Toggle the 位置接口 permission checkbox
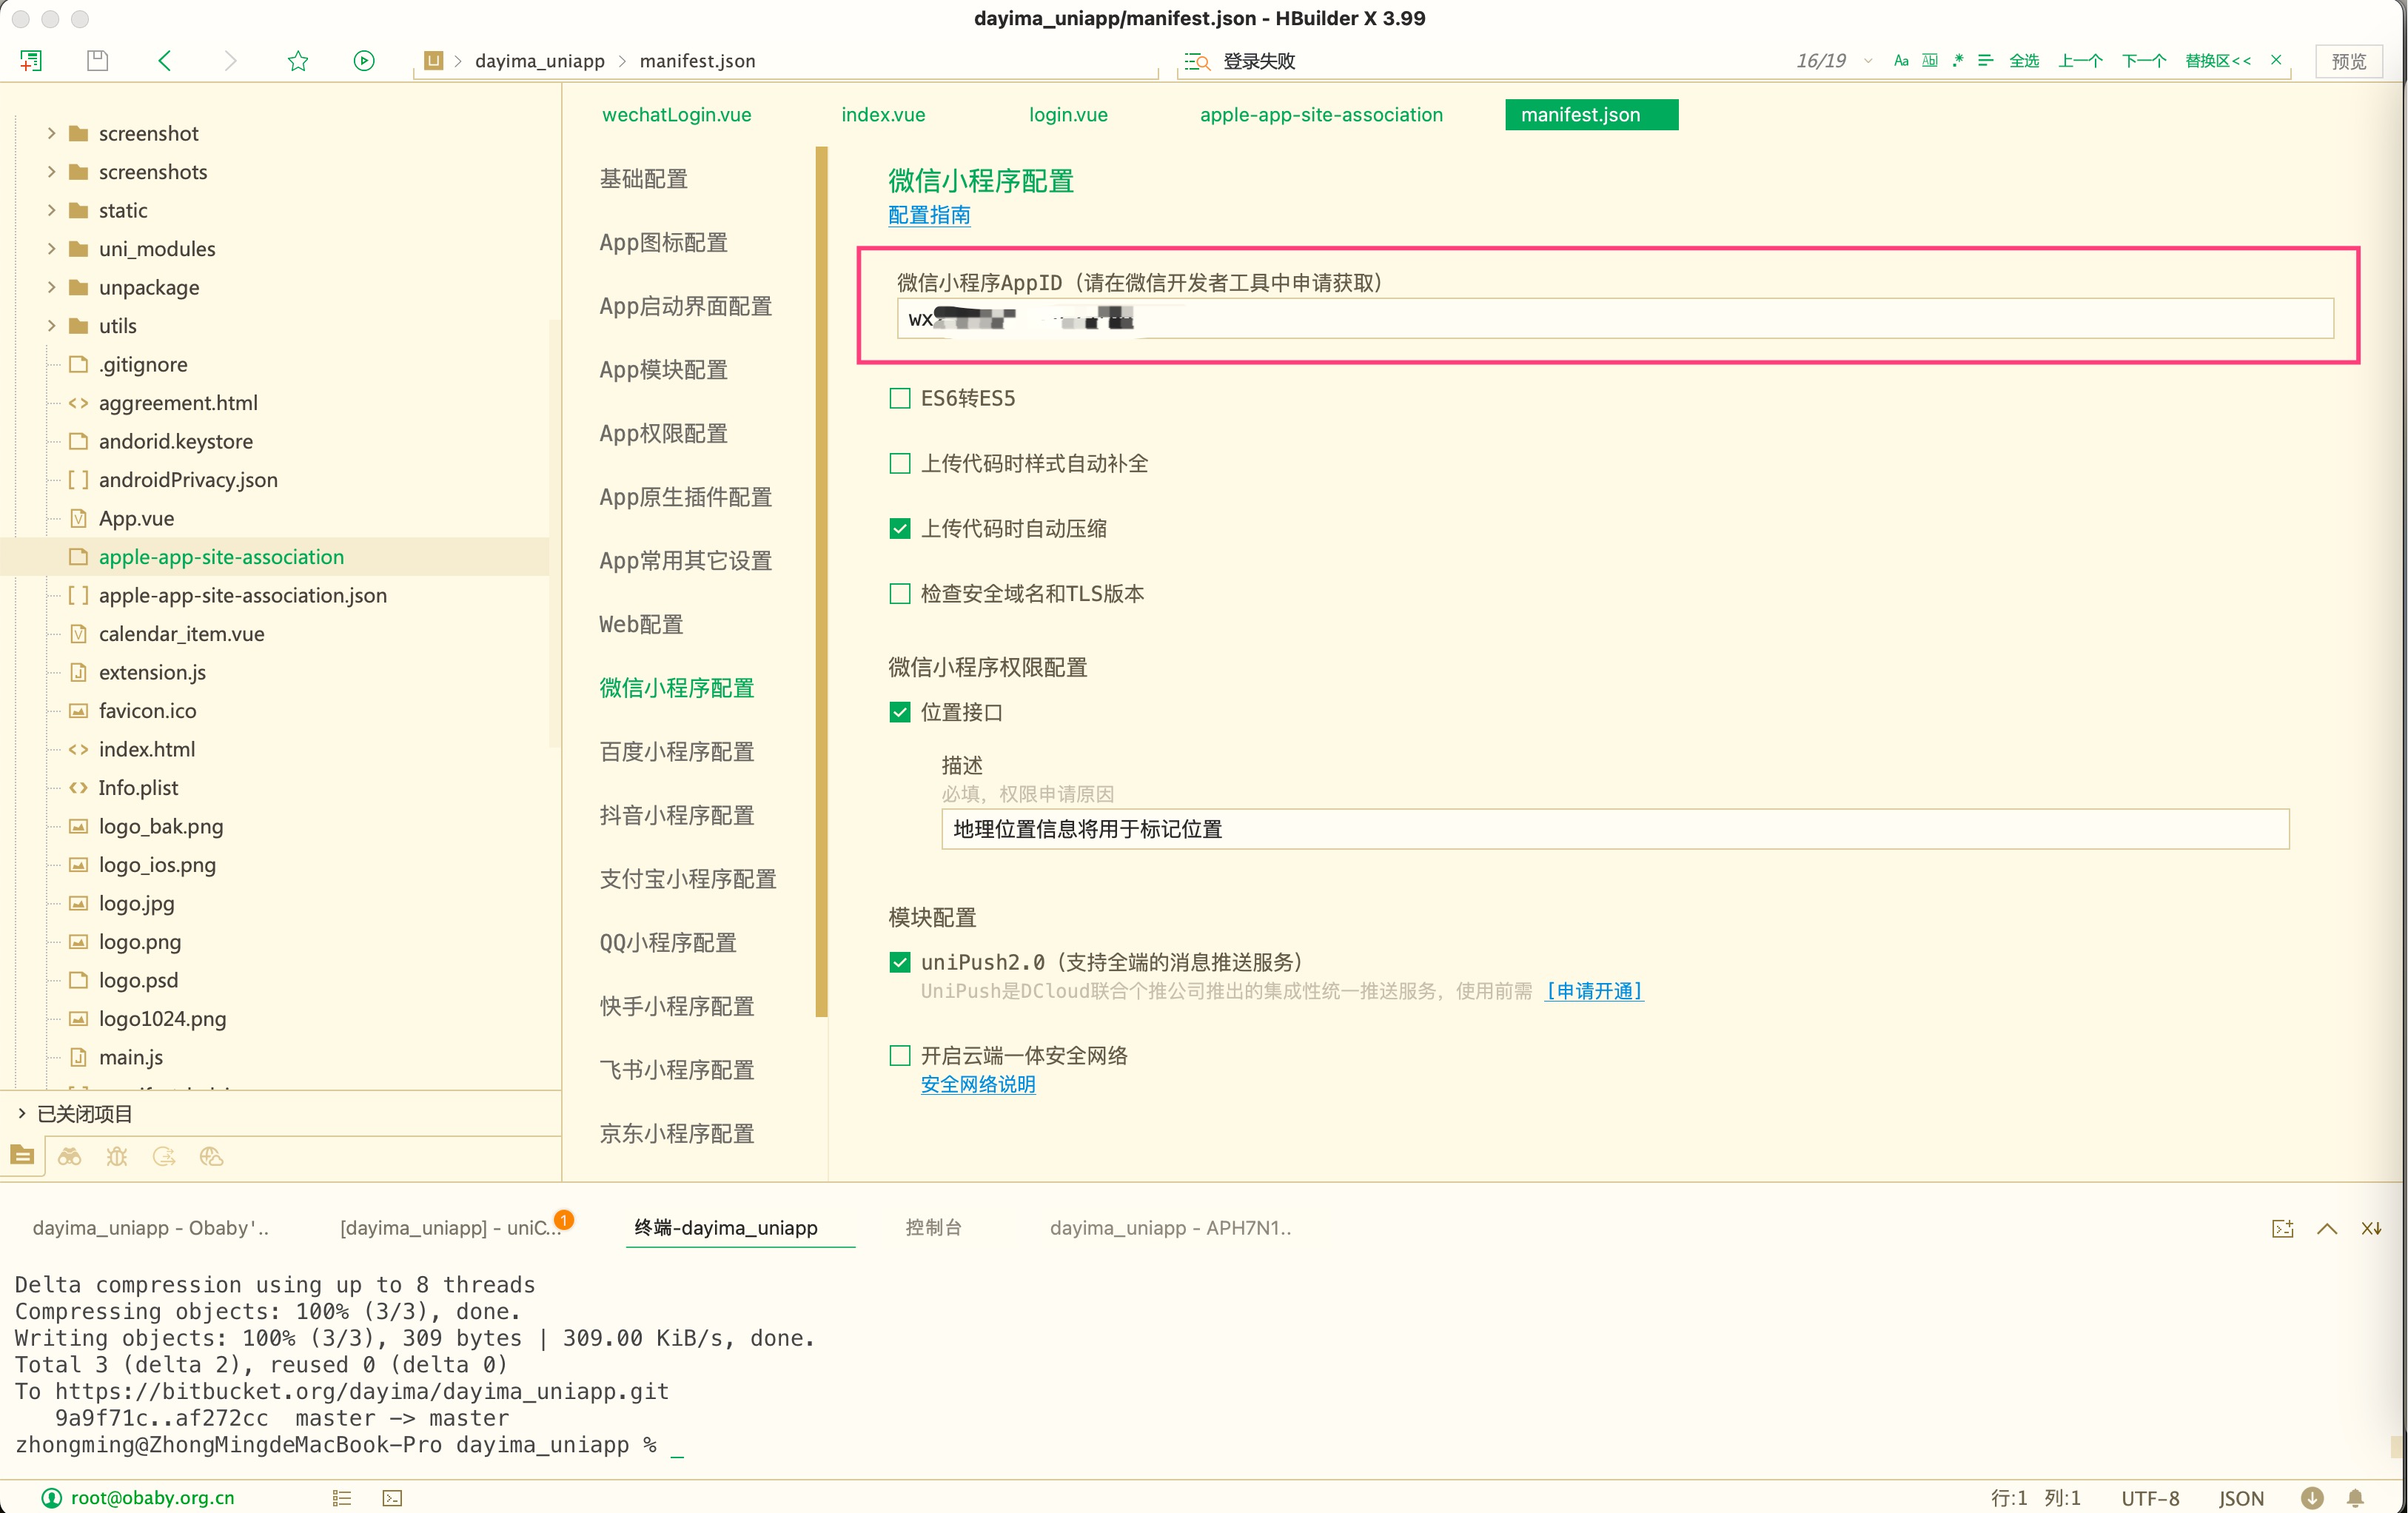The width and height of the screenshot is (2408, 1513). pyautogui.click(x=900, y=712)
